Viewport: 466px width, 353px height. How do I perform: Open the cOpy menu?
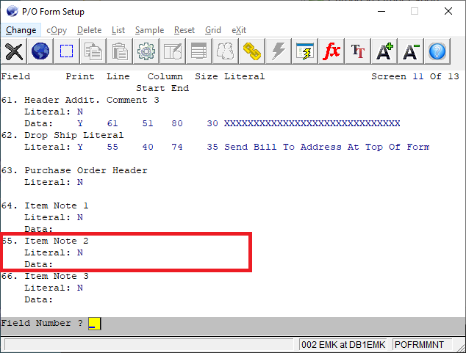(x=57, y=30)
